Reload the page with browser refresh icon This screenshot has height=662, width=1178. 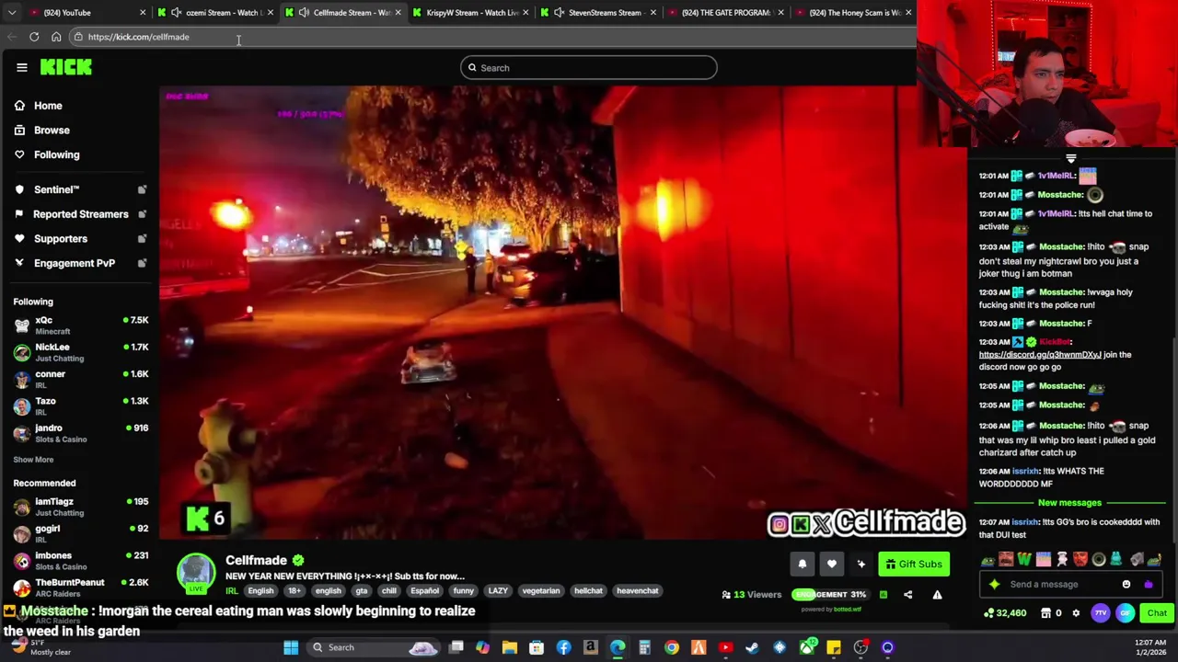(x=34, y=37)
